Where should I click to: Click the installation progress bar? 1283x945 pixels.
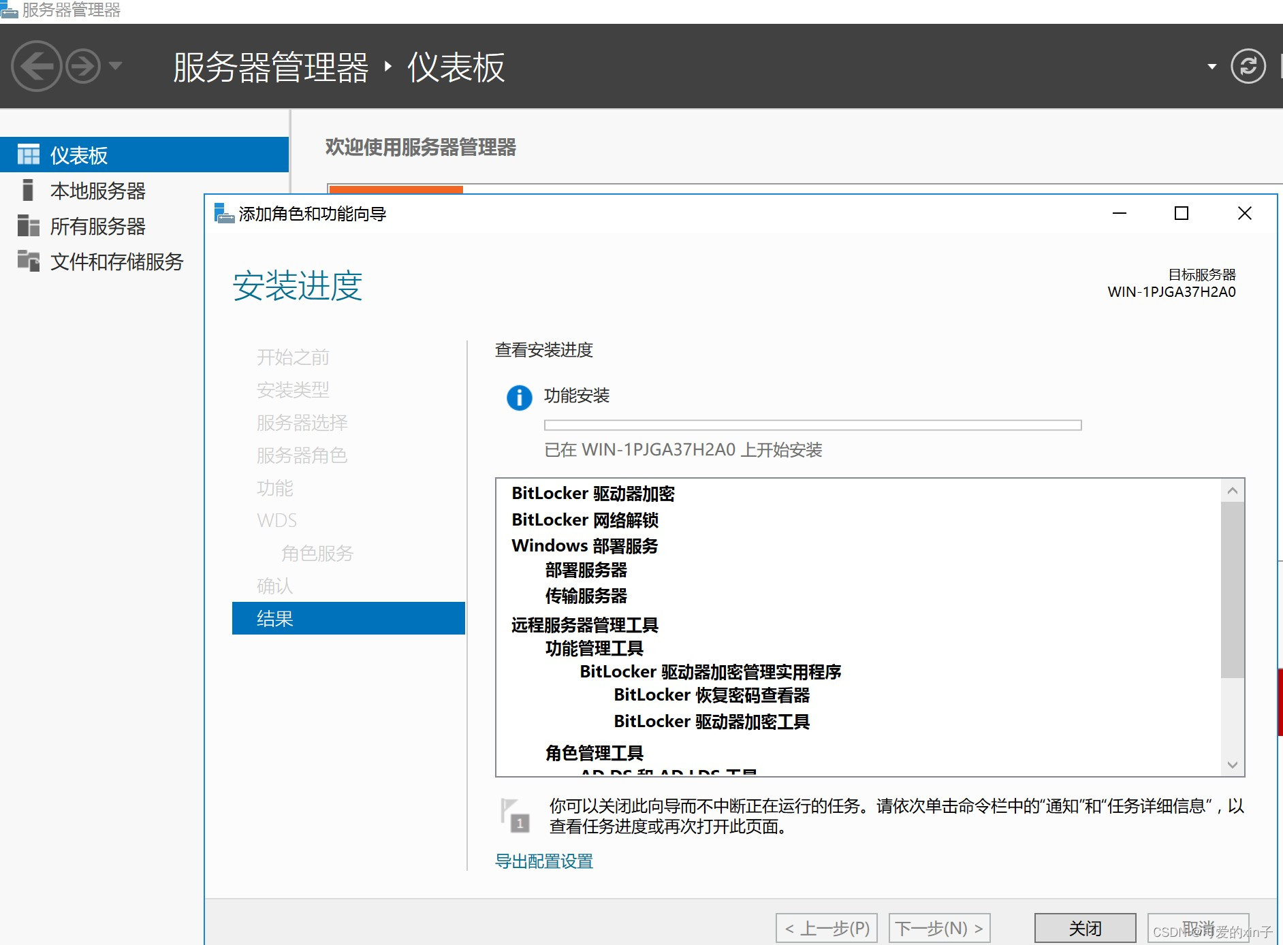click(x=812, y=424)
